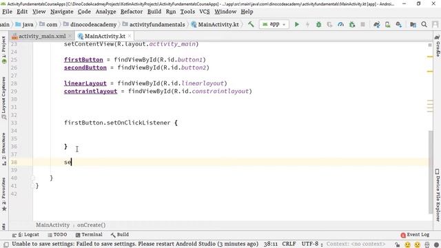Open the Tools menu
The image size is (441, 248).
tap(187, 12)
